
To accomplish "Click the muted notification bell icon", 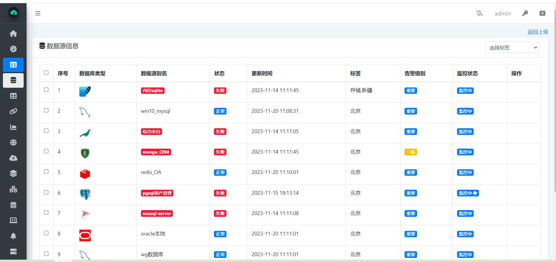I will click(x=480, y=13).
